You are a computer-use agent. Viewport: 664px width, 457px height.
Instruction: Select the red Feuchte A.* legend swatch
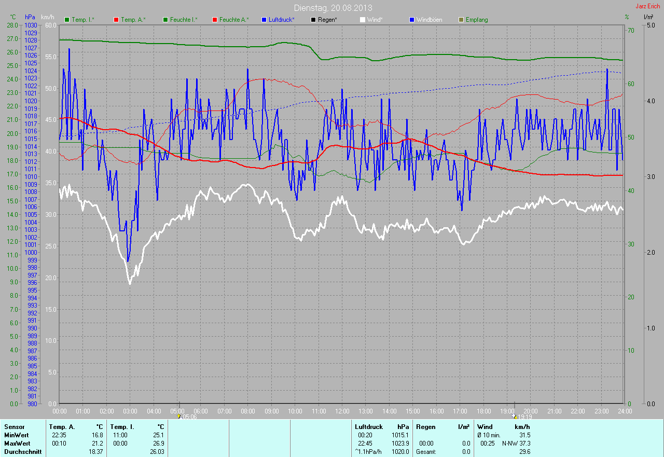pos(215,20)
